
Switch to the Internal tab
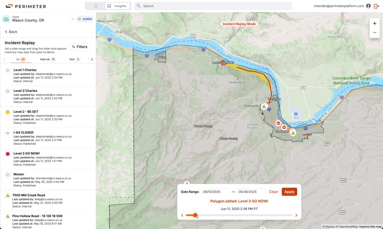(47, 59)
